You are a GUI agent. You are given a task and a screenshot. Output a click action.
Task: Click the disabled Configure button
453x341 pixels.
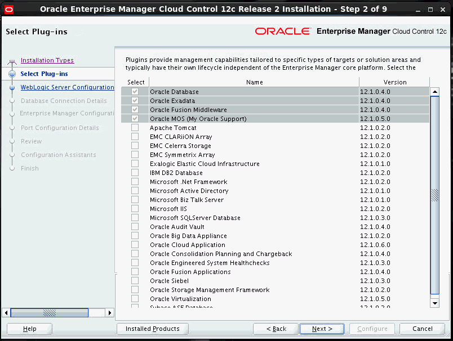pyautogui.click(x=372, y=329)
